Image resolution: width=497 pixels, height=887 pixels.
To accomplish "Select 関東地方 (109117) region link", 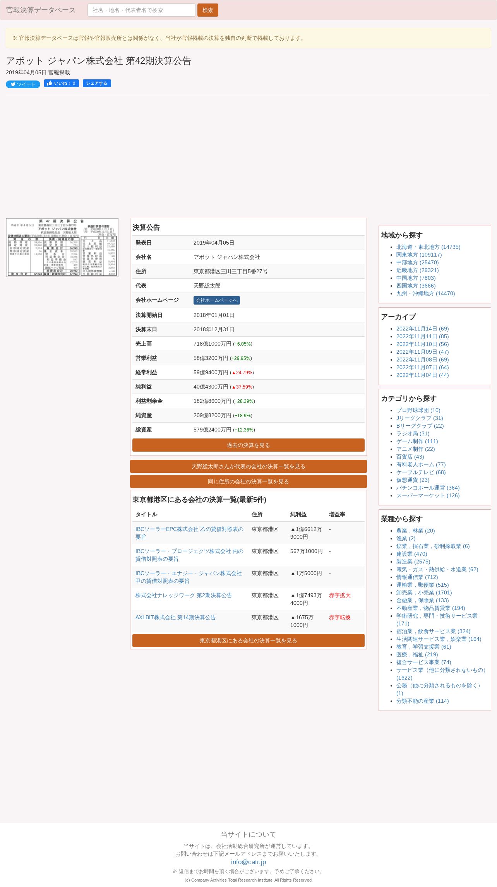I will click(x=419, y=255).
